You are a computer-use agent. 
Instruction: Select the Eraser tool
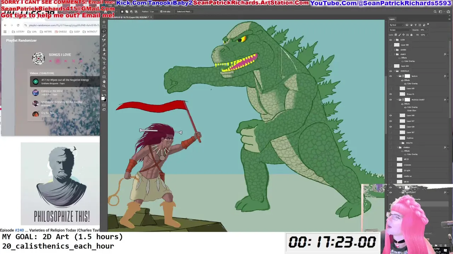[104, 54]
